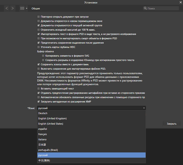Expand the categories grid dropdown arrow
183x165 pixels.
click(27, 9)
